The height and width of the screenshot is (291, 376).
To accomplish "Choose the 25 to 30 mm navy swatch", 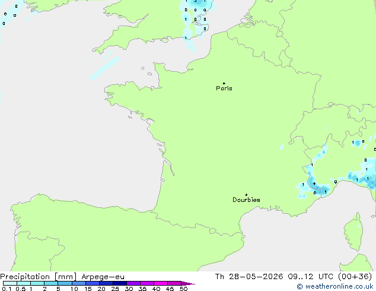I will (x=120, y=283).
